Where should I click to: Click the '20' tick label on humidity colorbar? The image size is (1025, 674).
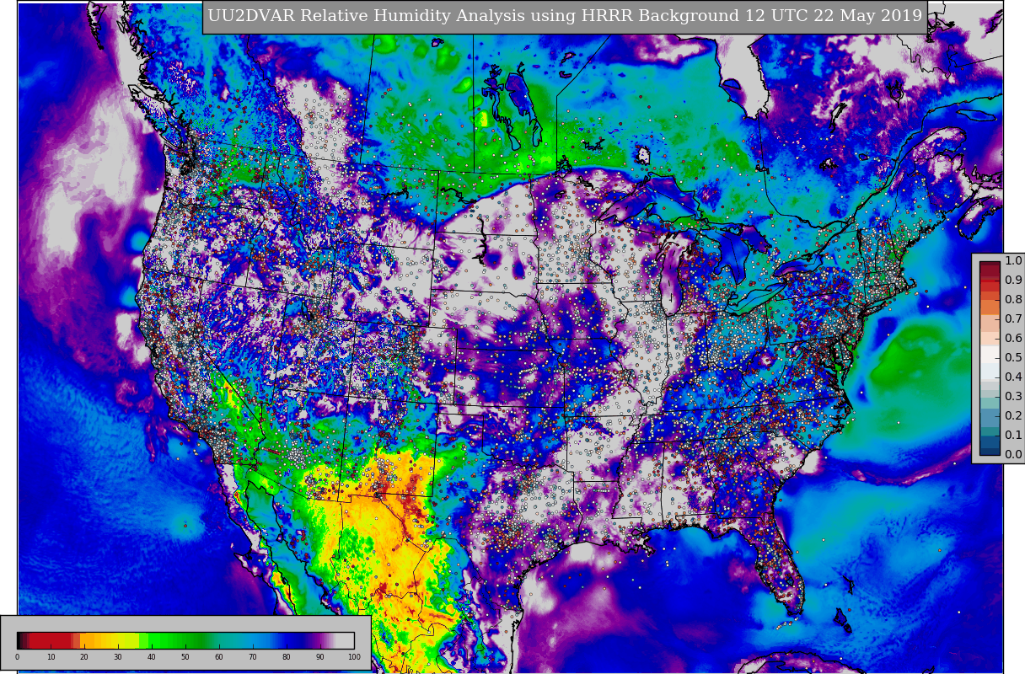point(84,657)
